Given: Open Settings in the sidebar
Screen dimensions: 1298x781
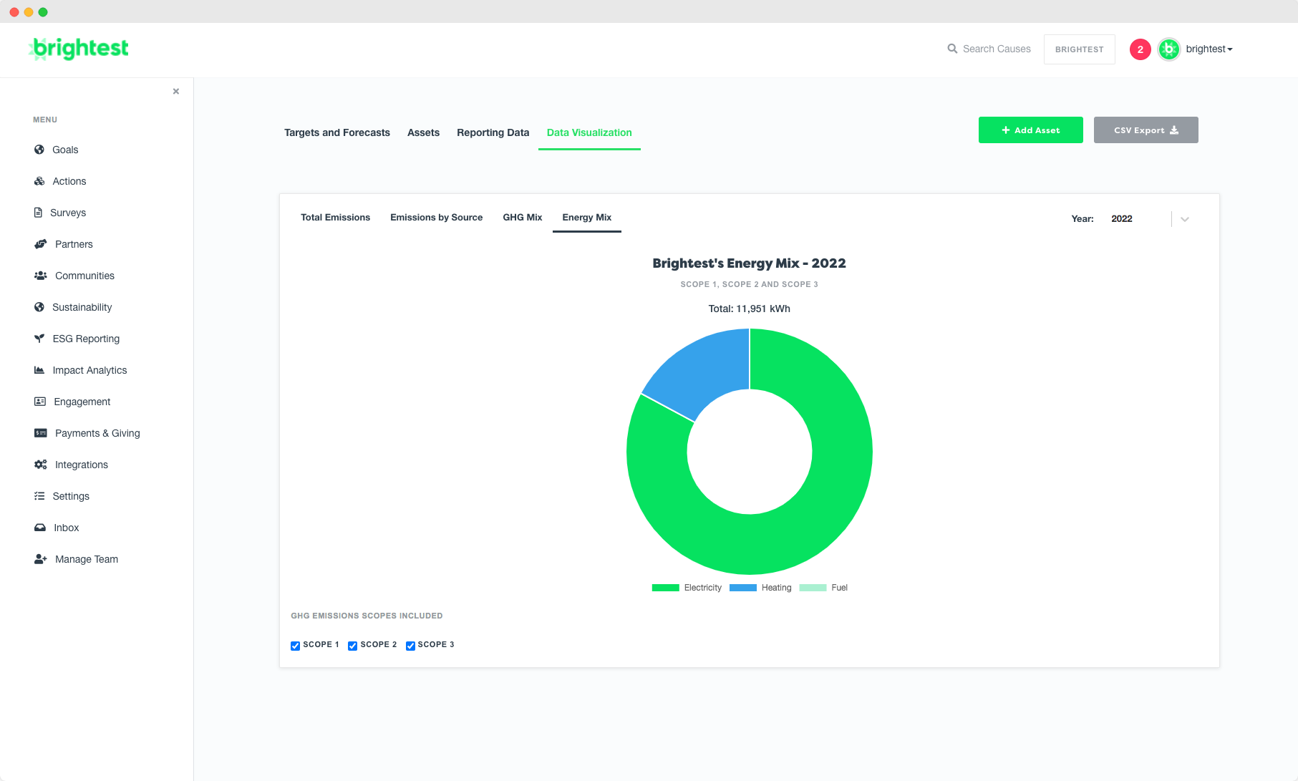Looking at the screenshot, I should tap(71, 496).
